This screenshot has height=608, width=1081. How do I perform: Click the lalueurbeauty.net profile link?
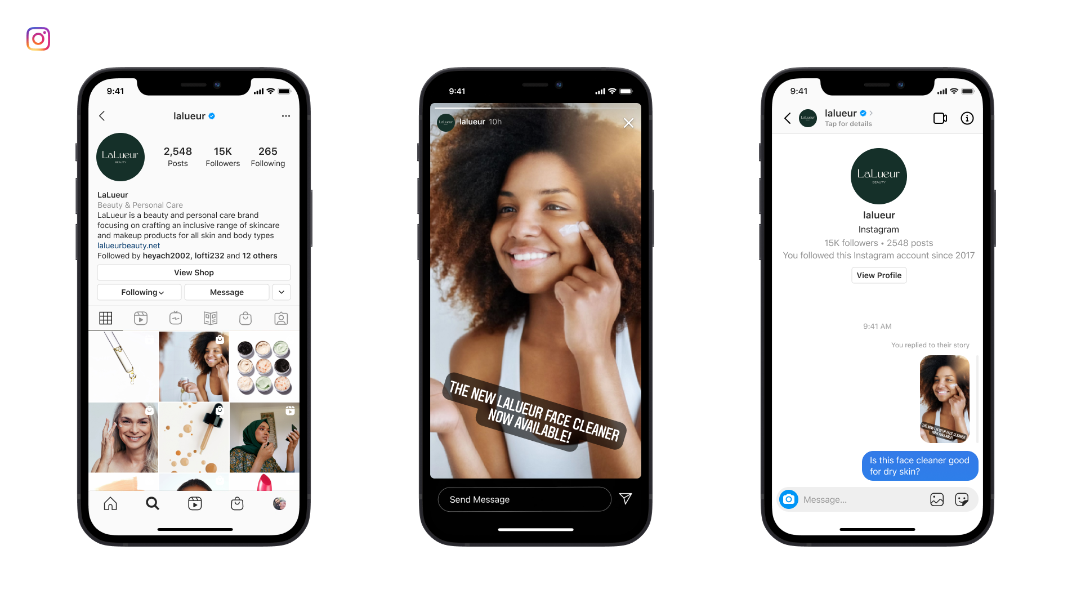[129, 245]
